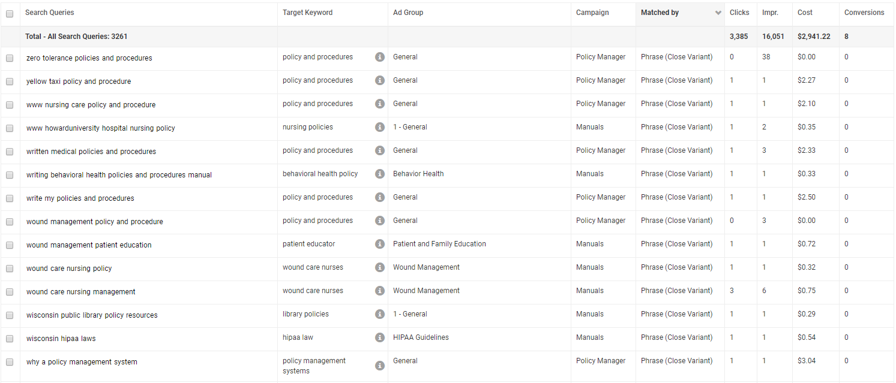Viewport: 896px width, 383px height.
Task: Click the Matched by sort arrow
Action: tap(718, 13)
